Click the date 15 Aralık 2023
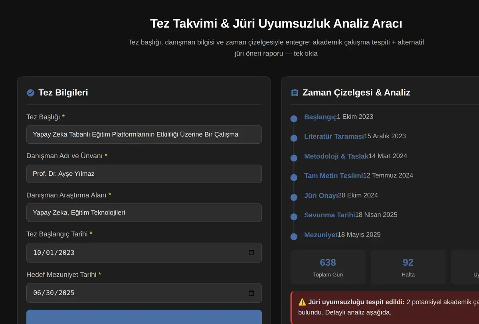 click(385, 136)
